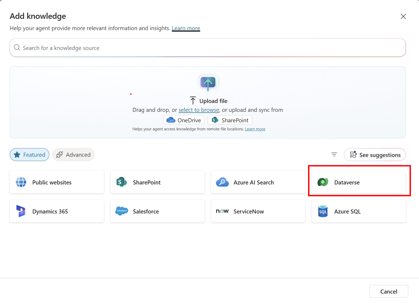Sync knowledge from OneDrive

(184, 120)
